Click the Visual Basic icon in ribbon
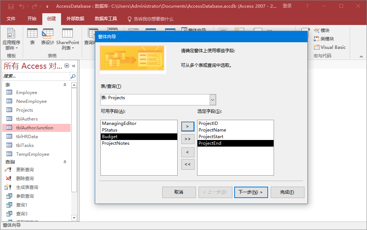The width and height of the screenshot is (367, 230). click(317, 47)
